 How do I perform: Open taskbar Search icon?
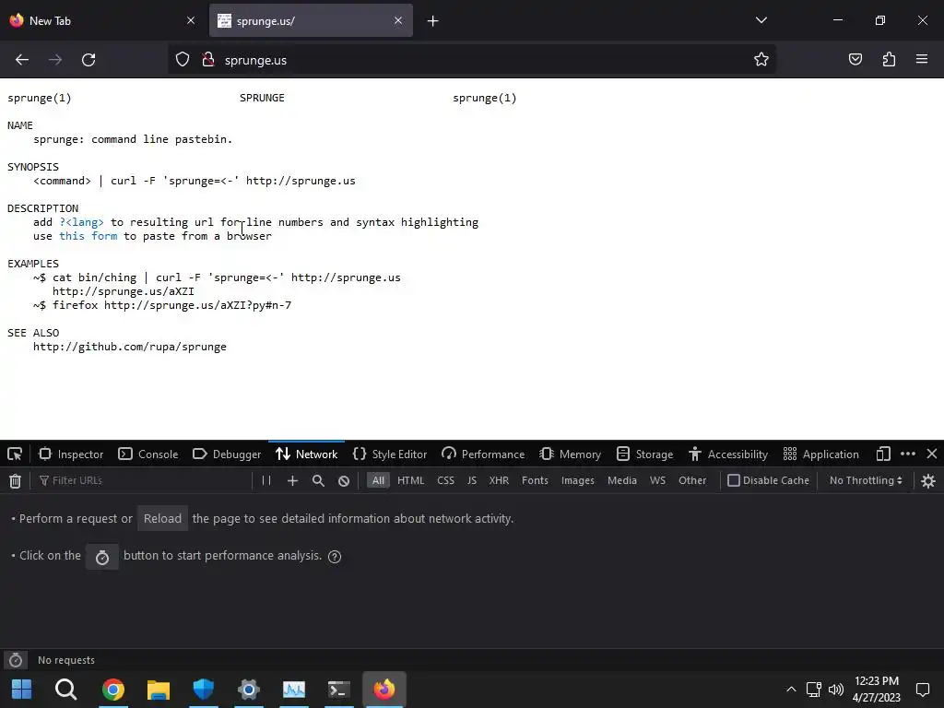tap(66, 689)
